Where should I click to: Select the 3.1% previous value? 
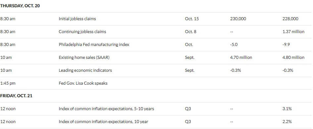(x=287, y=109)
